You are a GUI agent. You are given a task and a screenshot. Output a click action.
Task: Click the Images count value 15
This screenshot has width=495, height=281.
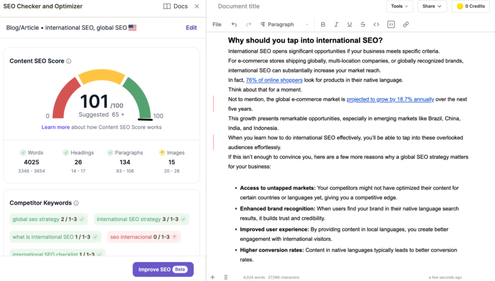172,163
